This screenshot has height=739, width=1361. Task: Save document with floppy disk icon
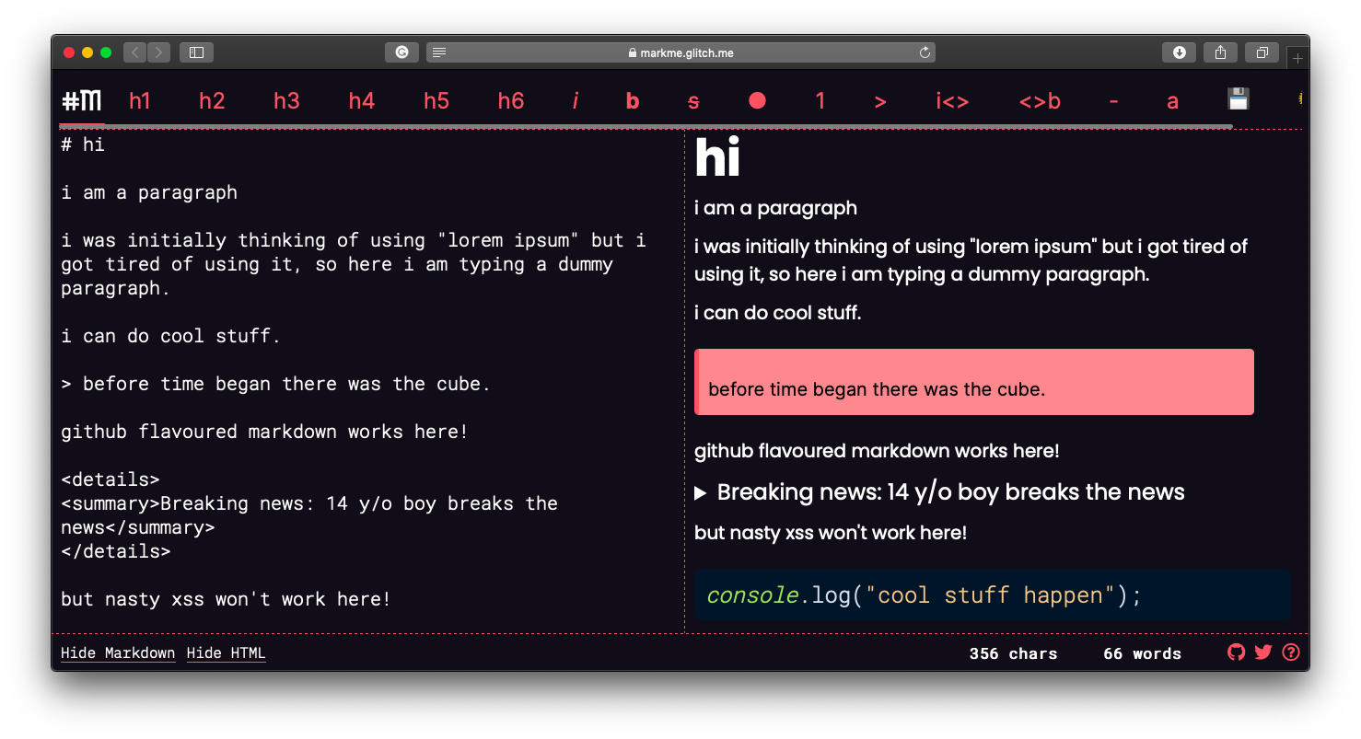(x=1239, y=99)
